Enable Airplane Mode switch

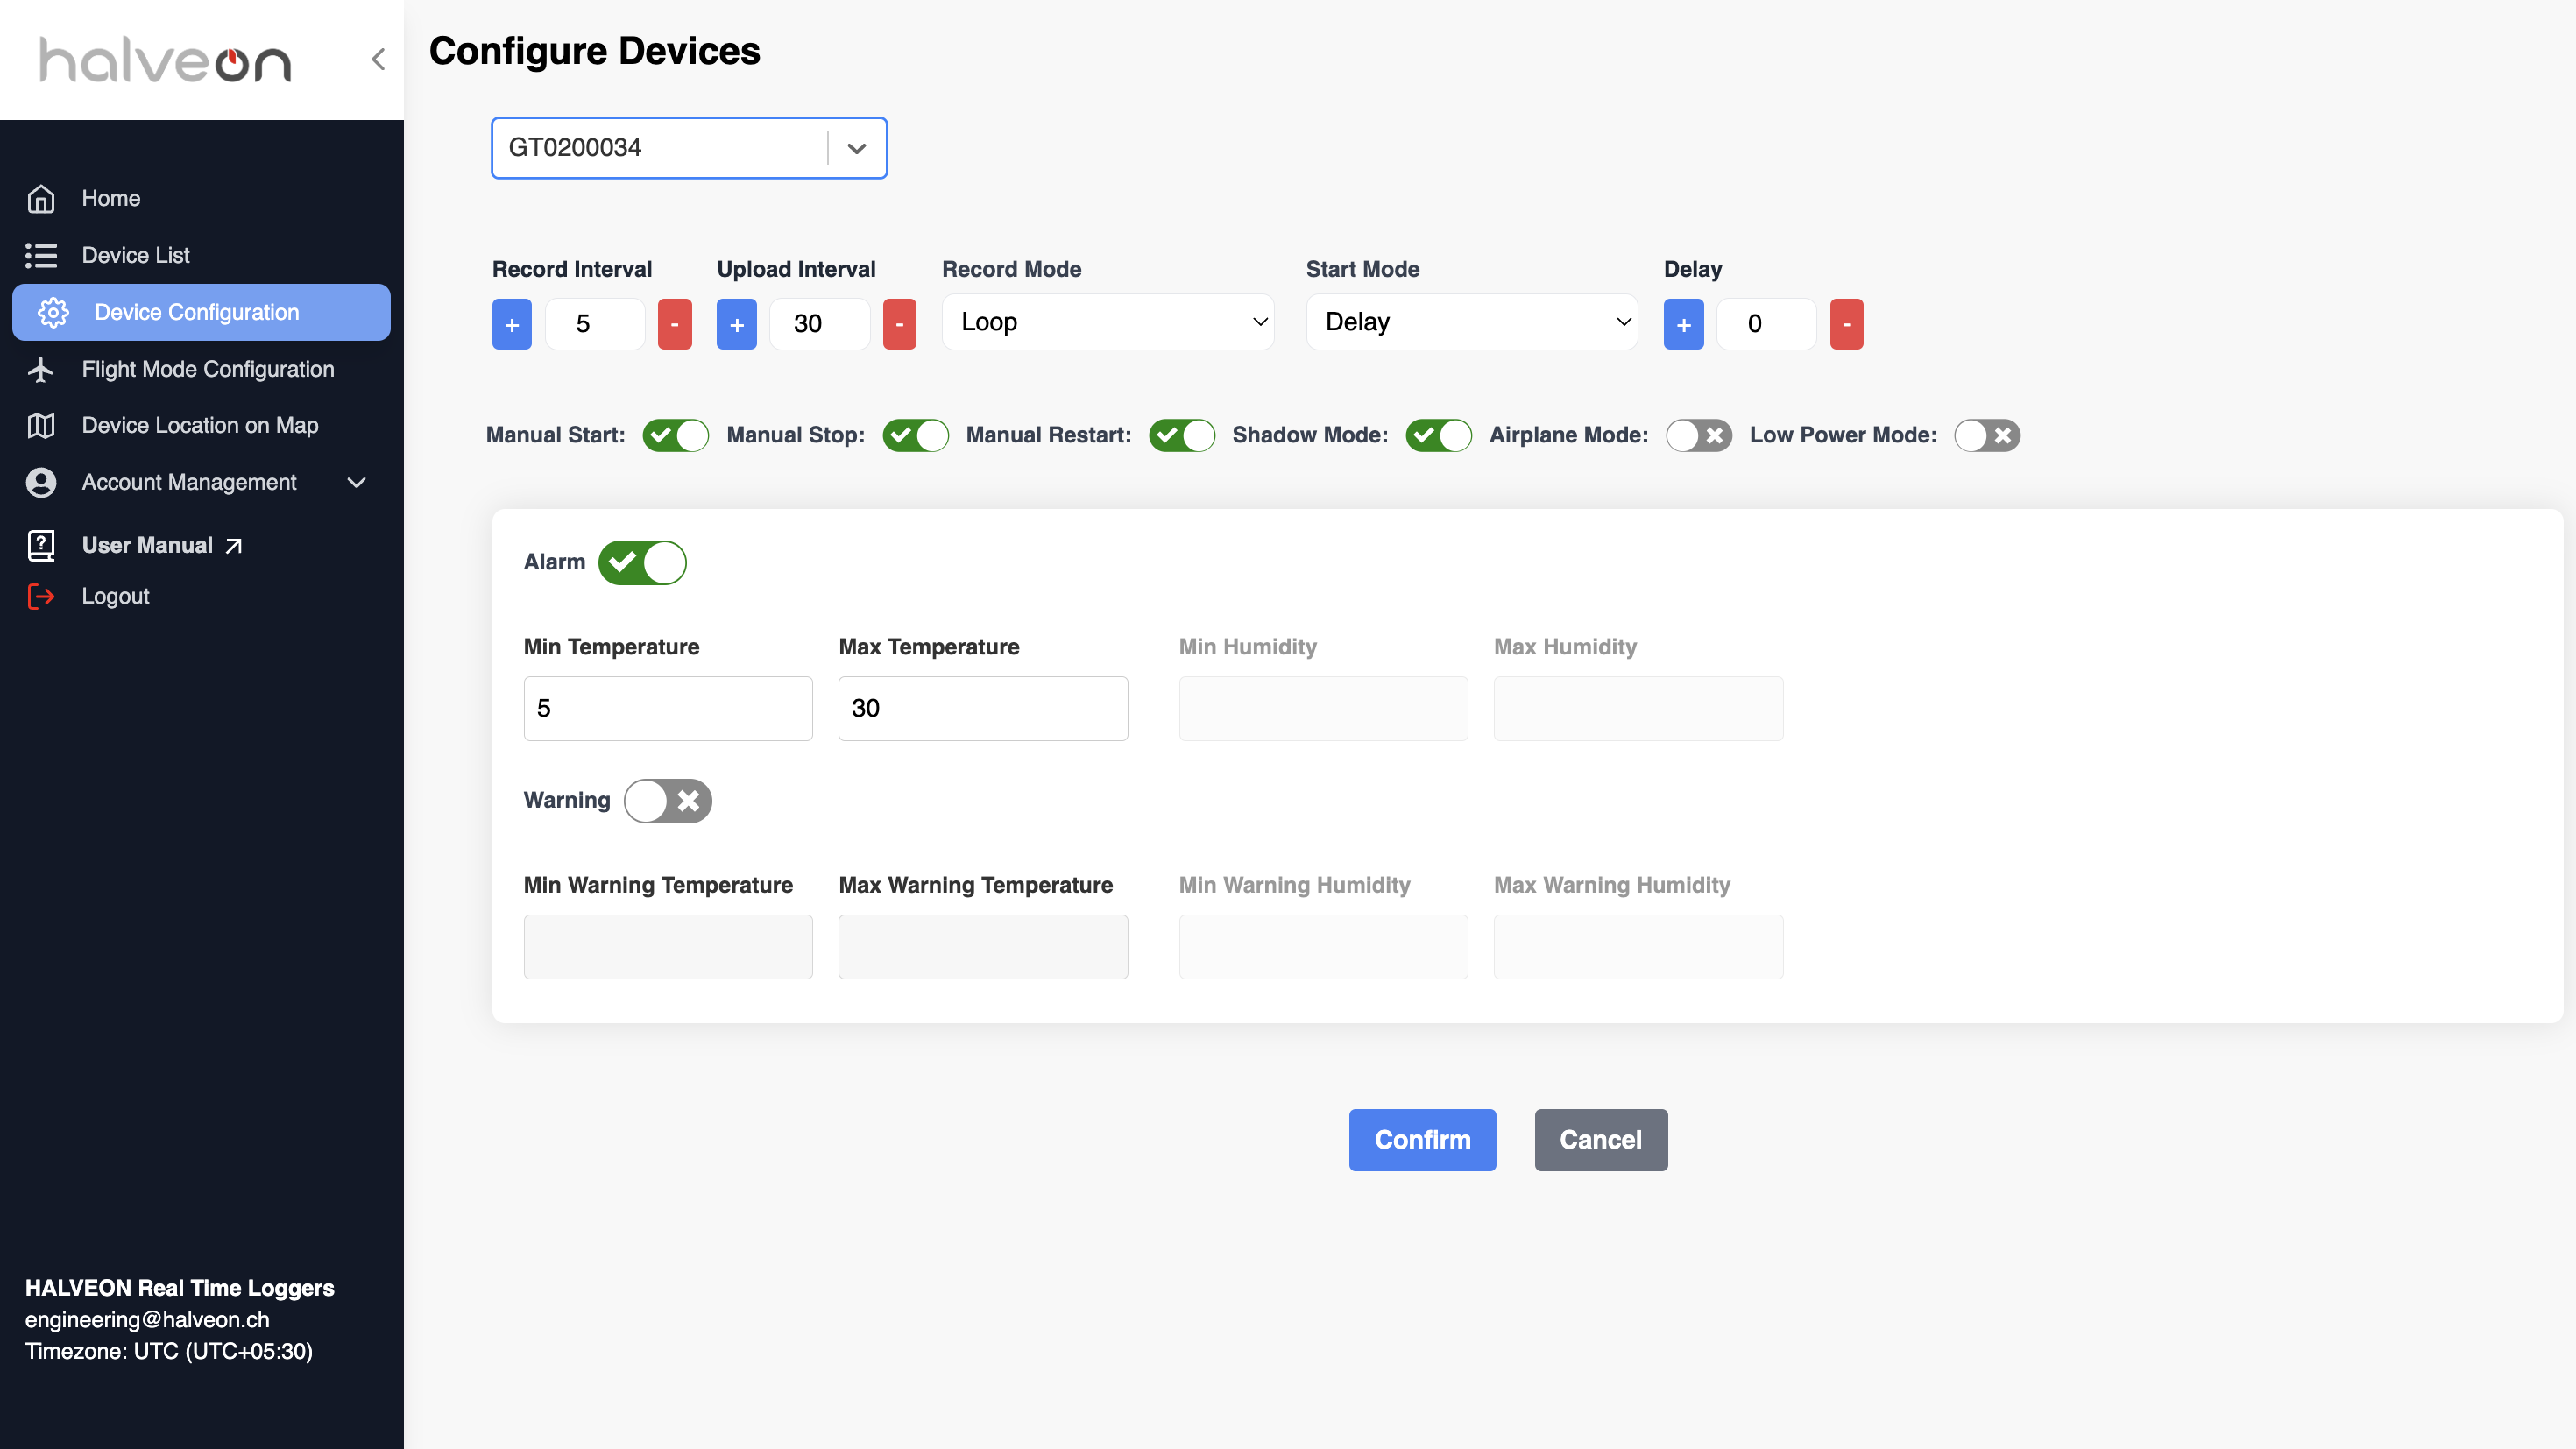(x=1699, y=435)
